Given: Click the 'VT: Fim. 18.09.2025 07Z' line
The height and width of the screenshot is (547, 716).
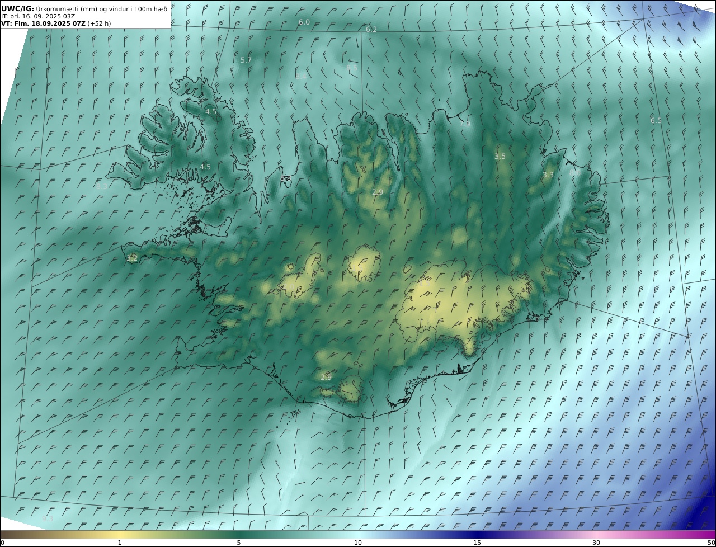Looking at the screenshot, I should coord(43,24).
